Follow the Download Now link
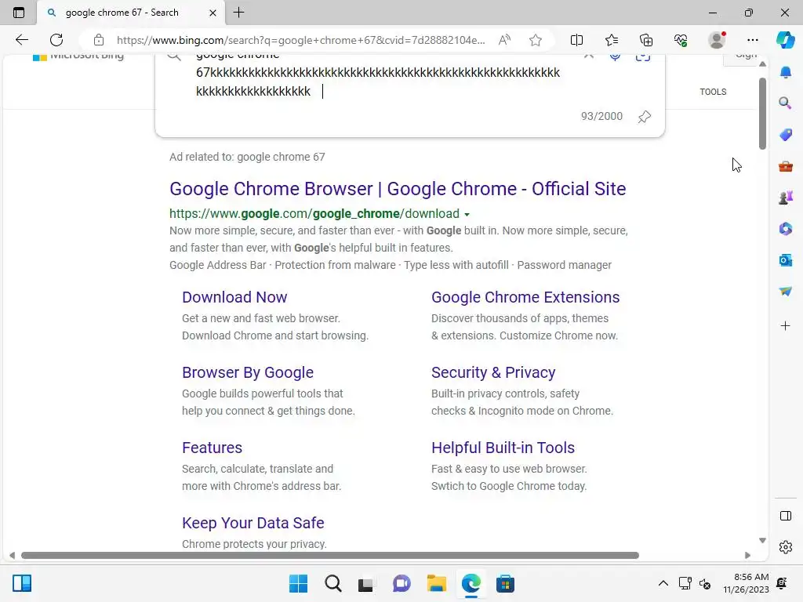The height and width of the screenshot is (602, 803). coord(234,297)
